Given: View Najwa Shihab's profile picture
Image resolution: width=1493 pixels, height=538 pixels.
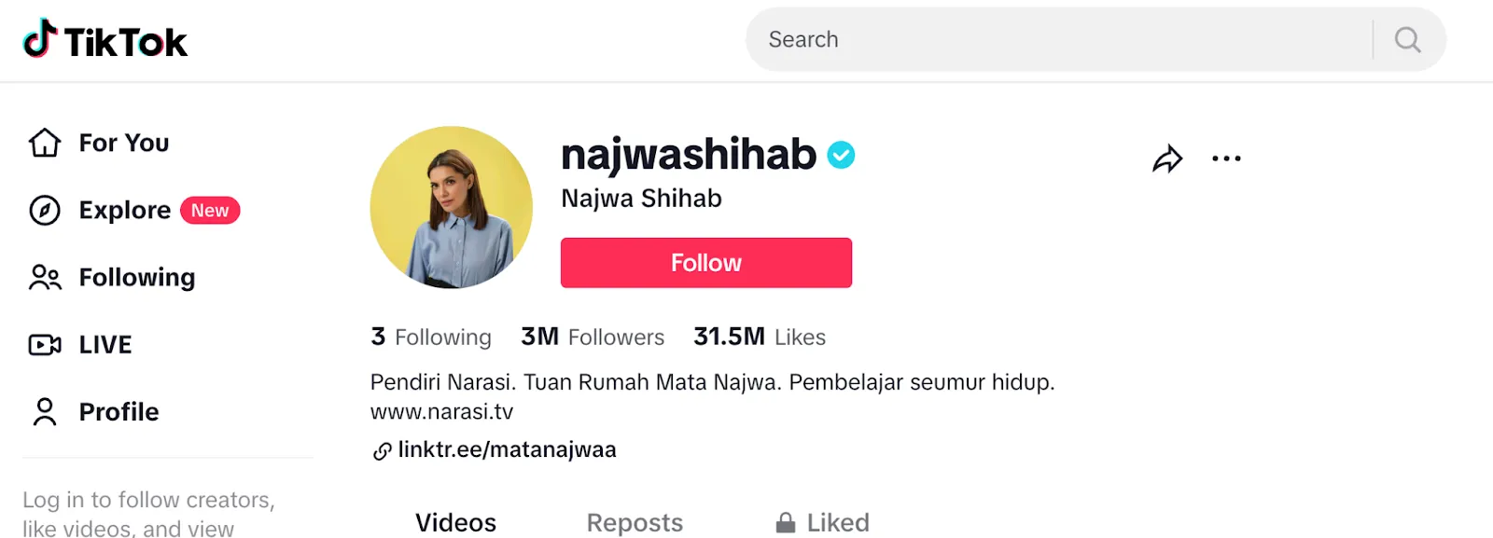Looking at the screenshot, I should point(452,207).
